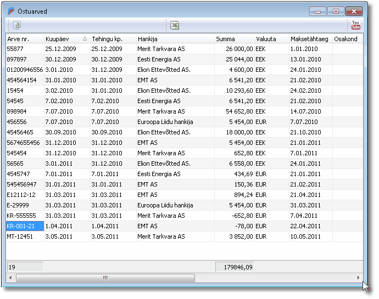This screenshot has width=379, height=299.
Task: Select invoice number 454564154
Action: point(25,80)
